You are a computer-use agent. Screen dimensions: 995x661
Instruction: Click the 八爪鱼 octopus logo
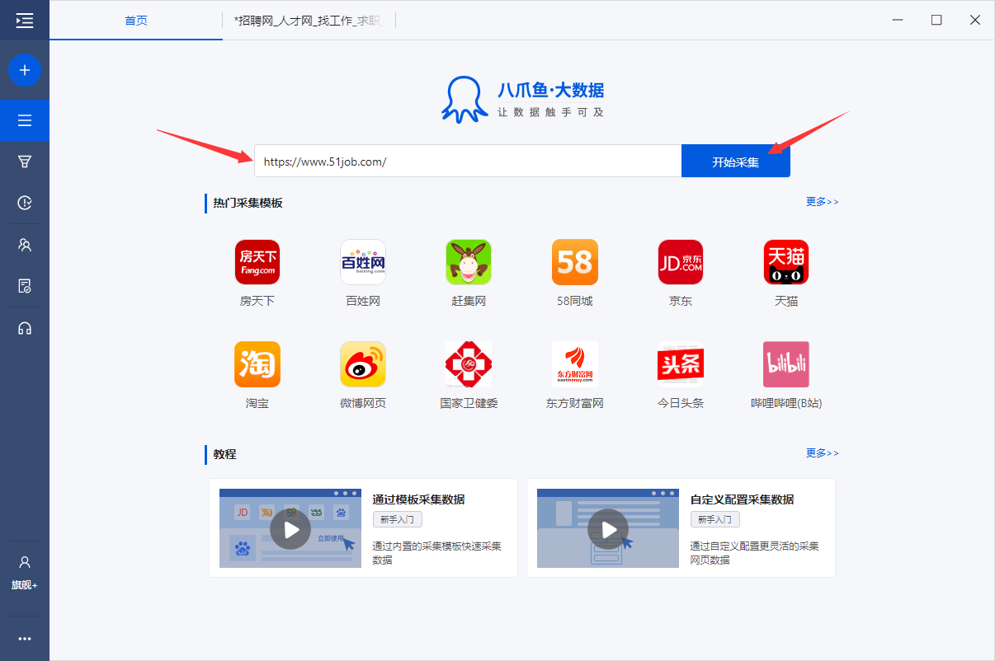[463, 100]
